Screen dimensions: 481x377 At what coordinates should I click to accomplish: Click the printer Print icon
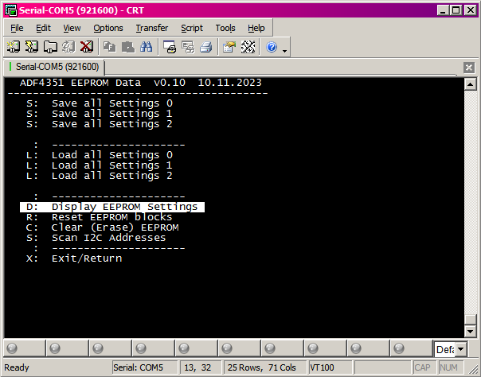(205, 47)
